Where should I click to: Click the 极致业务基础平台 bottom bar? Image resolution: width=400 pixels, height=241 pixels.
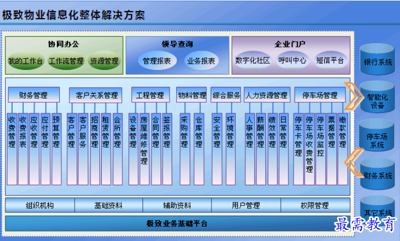coord(177,224)
